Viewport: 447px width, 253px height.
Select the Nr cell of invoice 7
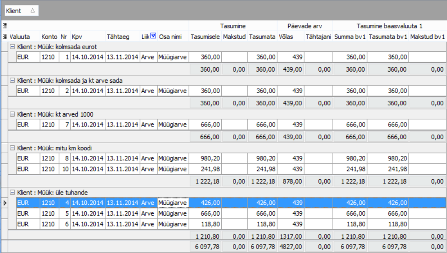point(65,124)
